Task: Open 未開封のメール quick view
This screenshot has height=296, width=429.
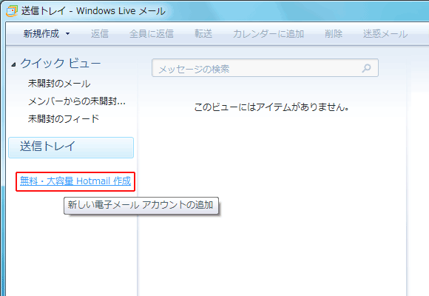Action: tap(59, 84)
